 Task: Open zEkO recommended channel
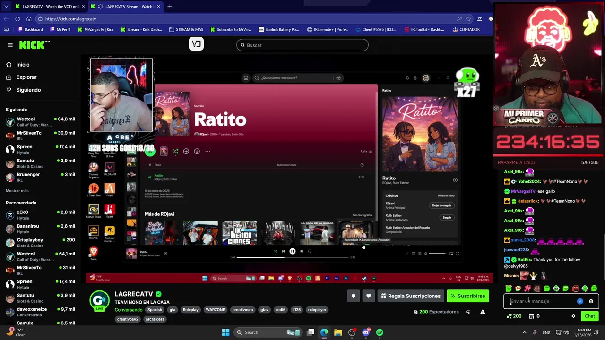[x=40, y=215]
